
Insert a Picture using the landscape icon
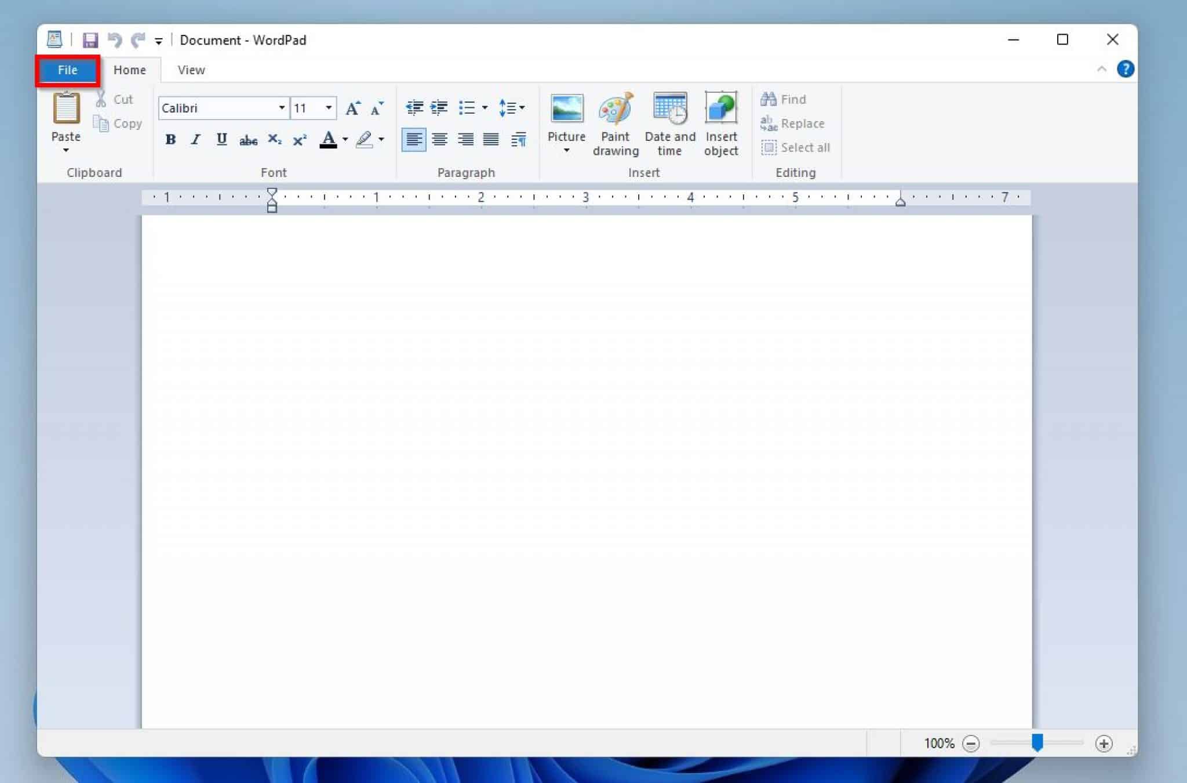click(x=567, y=108)
